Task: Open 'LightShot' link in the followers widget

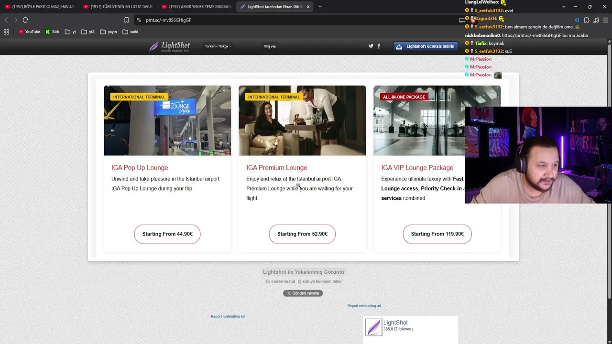Action: [395, 322]
